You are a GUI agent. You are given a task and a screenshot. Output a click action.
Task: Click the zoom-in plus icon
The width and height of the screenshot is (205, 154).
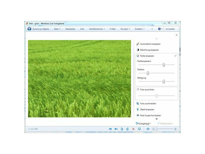176,129
